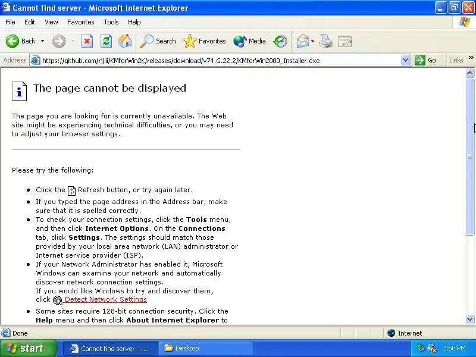Screen dimensions: 476x357
Task: Click the green Back arrow button
Action: tap(12, 41)
